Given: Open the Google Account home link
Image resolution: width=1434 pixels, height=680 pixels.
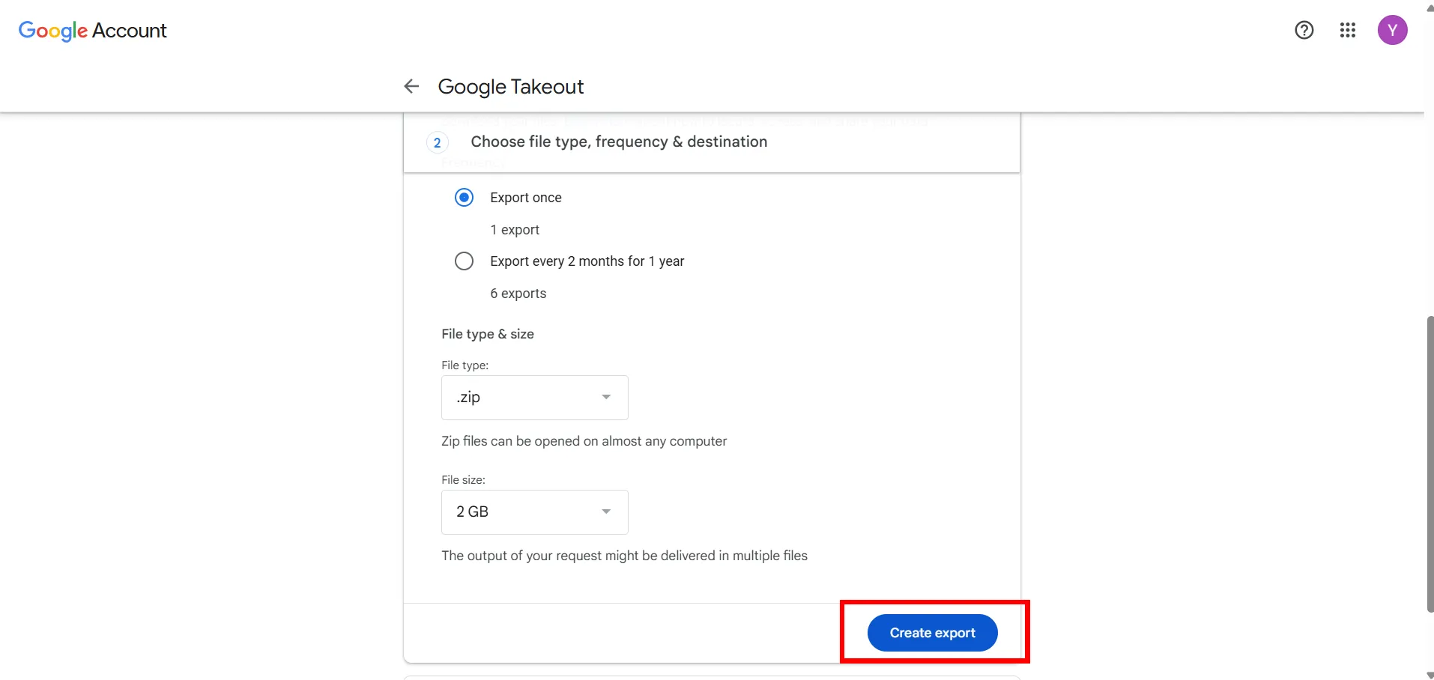Looking at the screenshot, I should (x=92, y=31).
